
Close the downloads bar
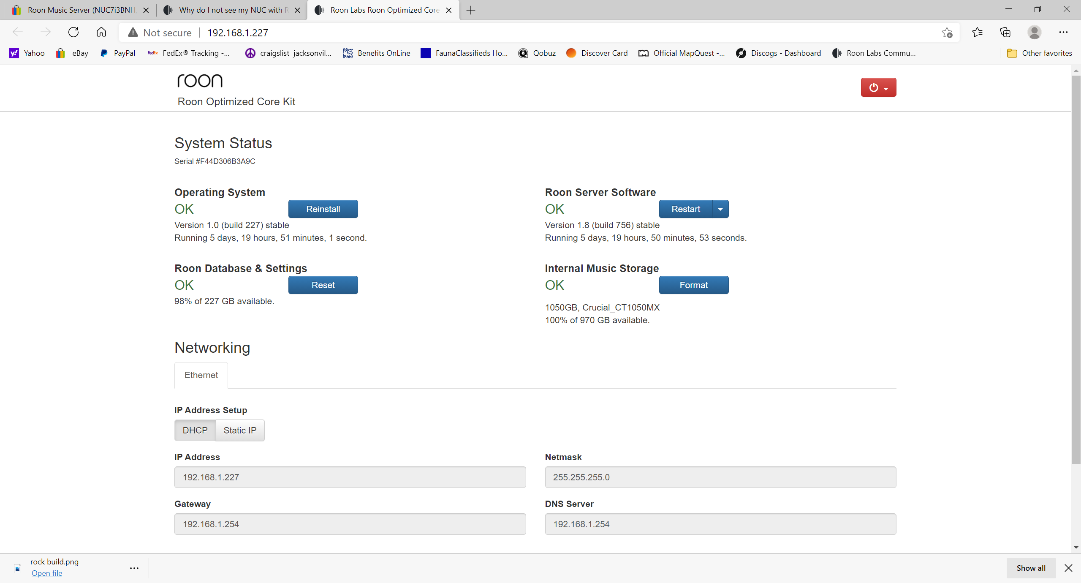(1068, 568)
